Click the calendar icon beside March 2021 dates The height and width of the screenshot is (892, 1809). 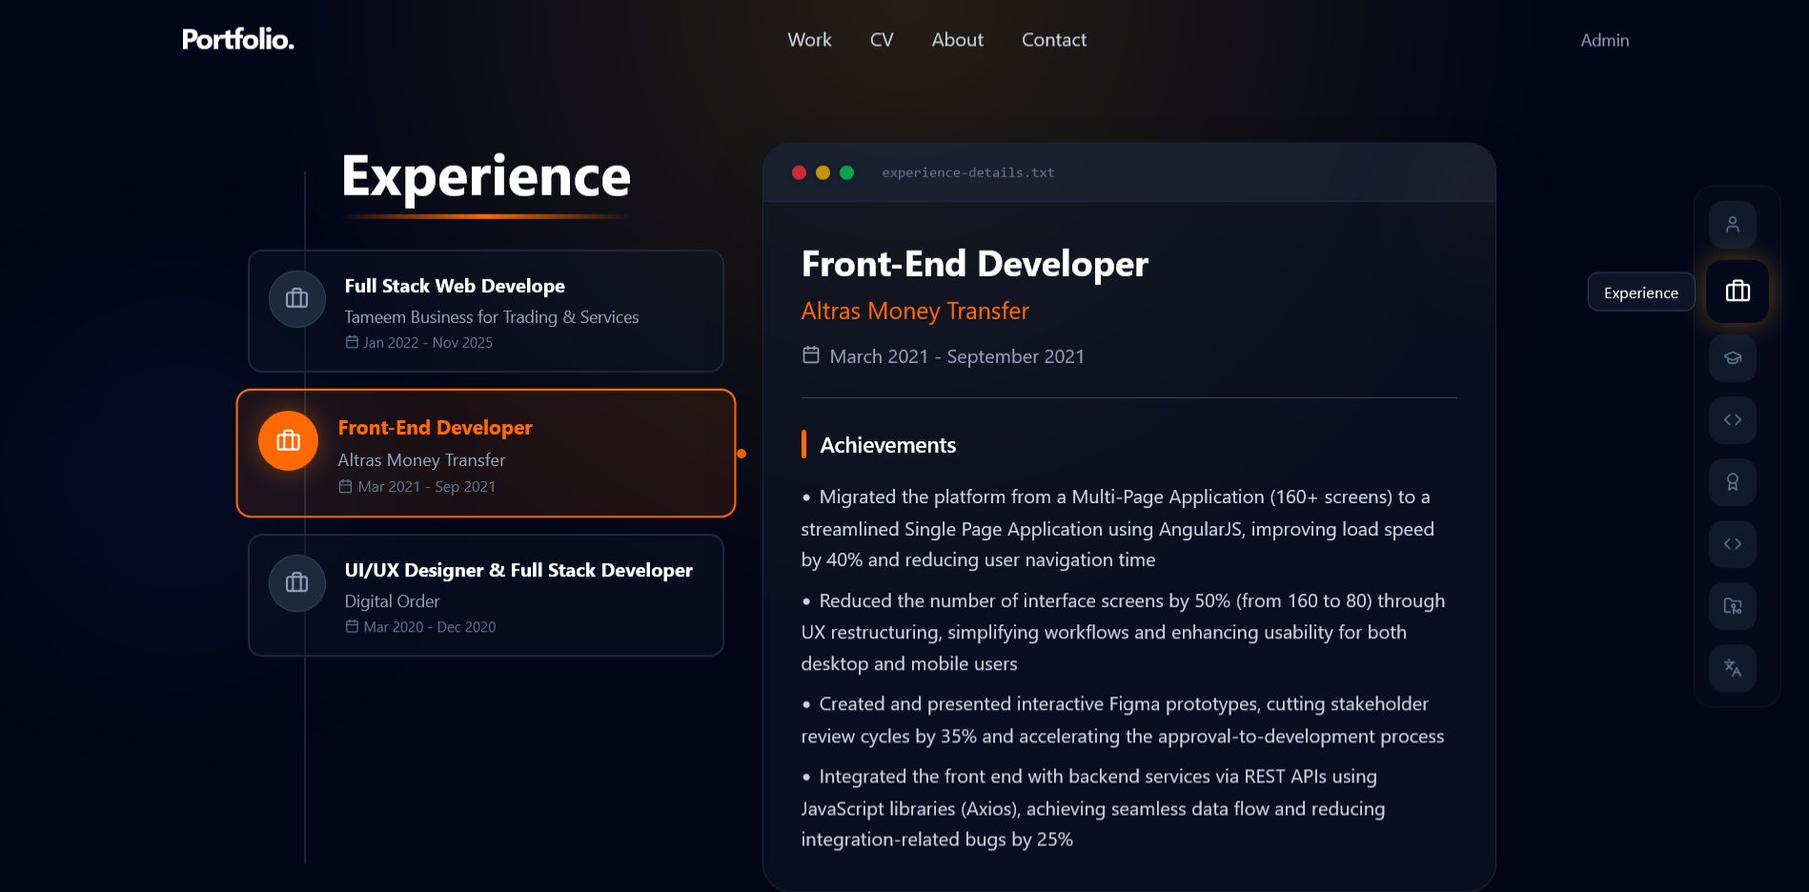809,354
